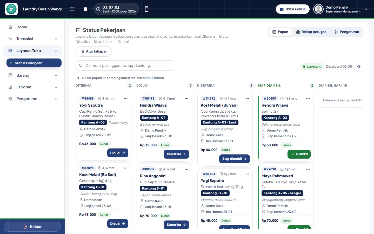Move Yogi Saputra #84498 to Dicuci
Screen dimensions: 374x234
(118, 153)
